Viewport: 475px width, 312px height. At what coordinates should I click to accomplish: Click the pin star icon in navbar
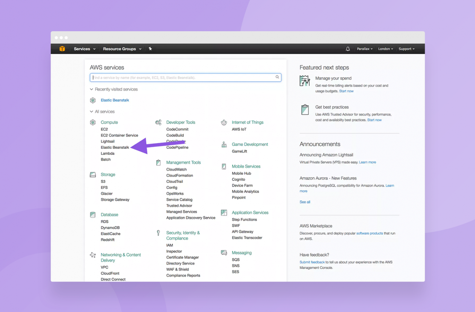click(x=150, y=49)
